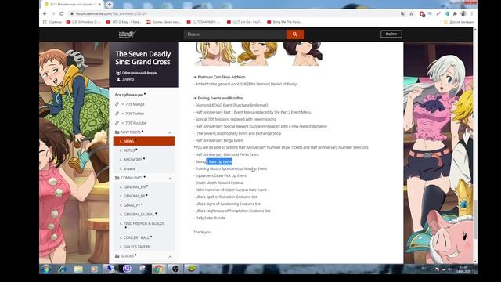
Task: Open the Chrome three-dot menu
Action: [472, 14]
